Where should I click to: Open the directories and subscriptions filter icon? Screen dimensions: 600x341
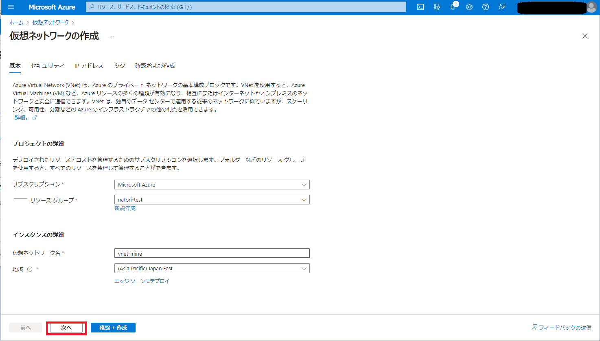click(x=437, y=7)
